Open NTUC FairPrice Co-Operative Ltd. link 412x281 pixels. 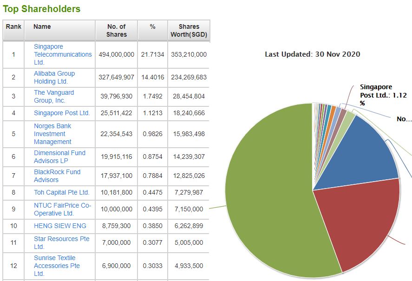click(x=62, y=209)
